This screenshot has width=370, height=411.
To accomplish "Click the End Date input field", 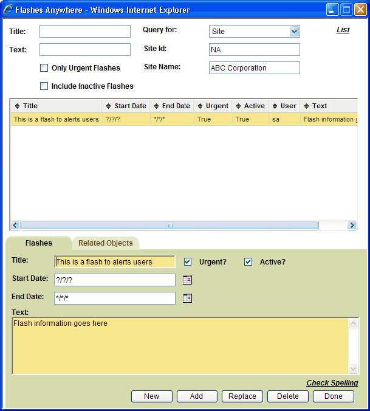I will pos(115,299).
